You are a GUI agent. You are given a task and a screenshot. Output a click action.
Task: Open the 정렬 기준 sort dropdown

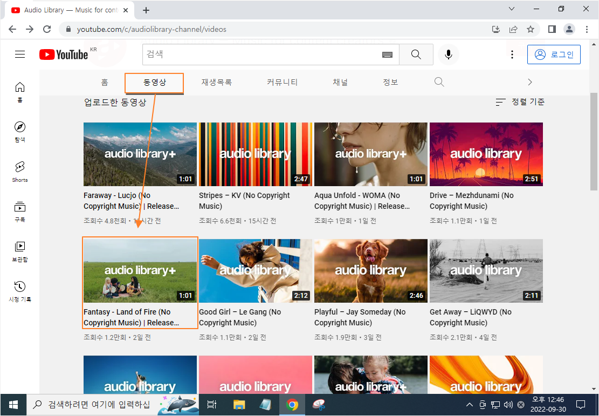coord(520,101)
